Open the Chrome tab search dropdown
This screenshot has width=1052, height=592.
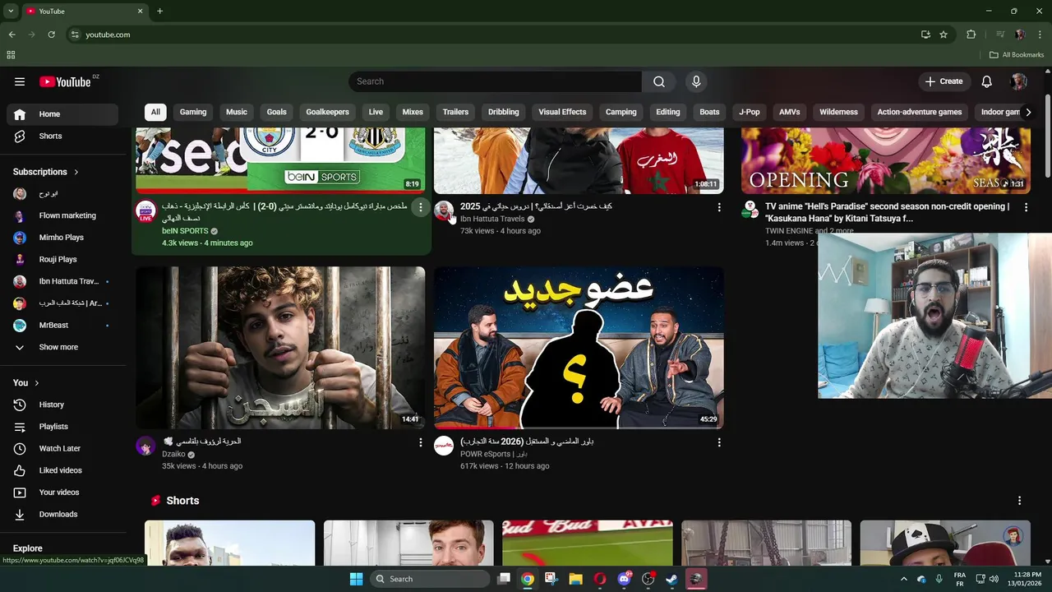(x=11, y=12)
